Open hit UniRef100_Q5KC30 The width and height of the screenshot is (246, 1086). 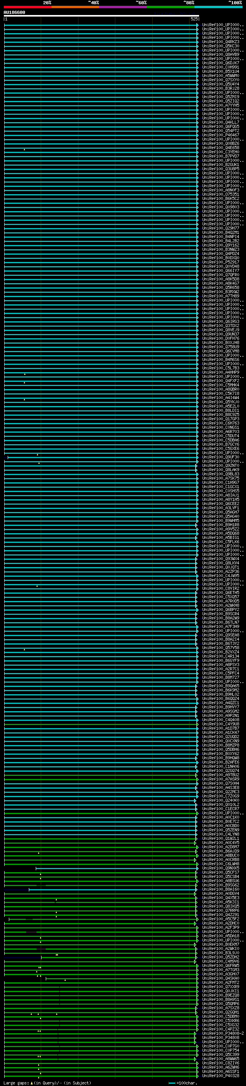tap(221, 46)
